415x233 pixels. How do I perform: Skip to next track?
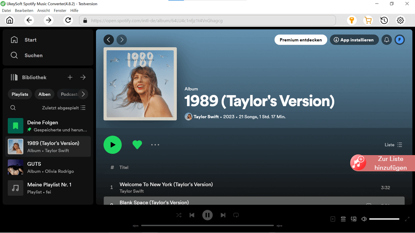[223, 215]
